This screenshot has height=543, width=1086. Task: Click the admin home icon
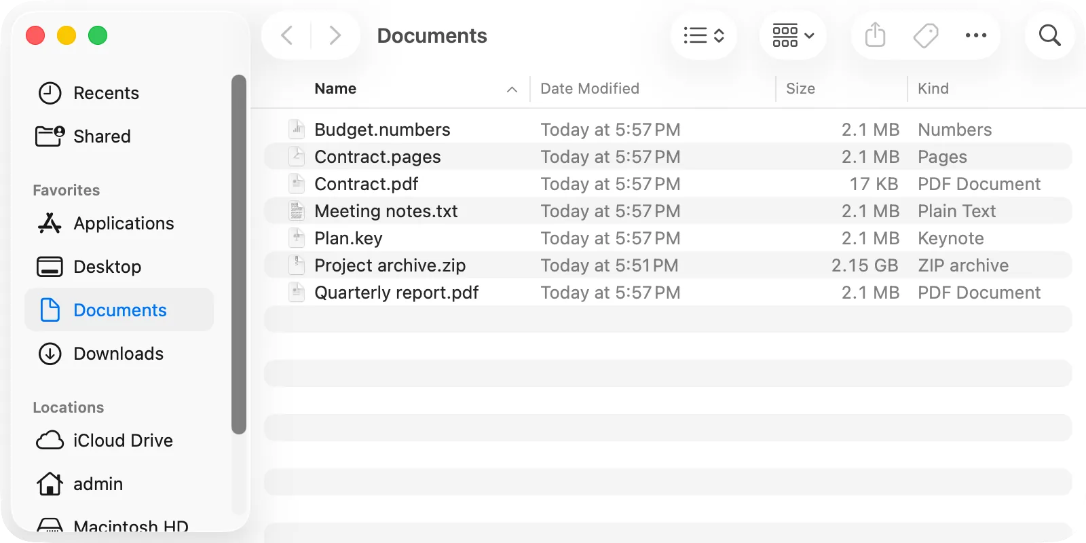tap(50, 484)
